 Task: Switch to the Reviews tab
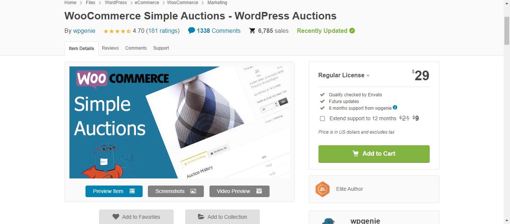110,48
